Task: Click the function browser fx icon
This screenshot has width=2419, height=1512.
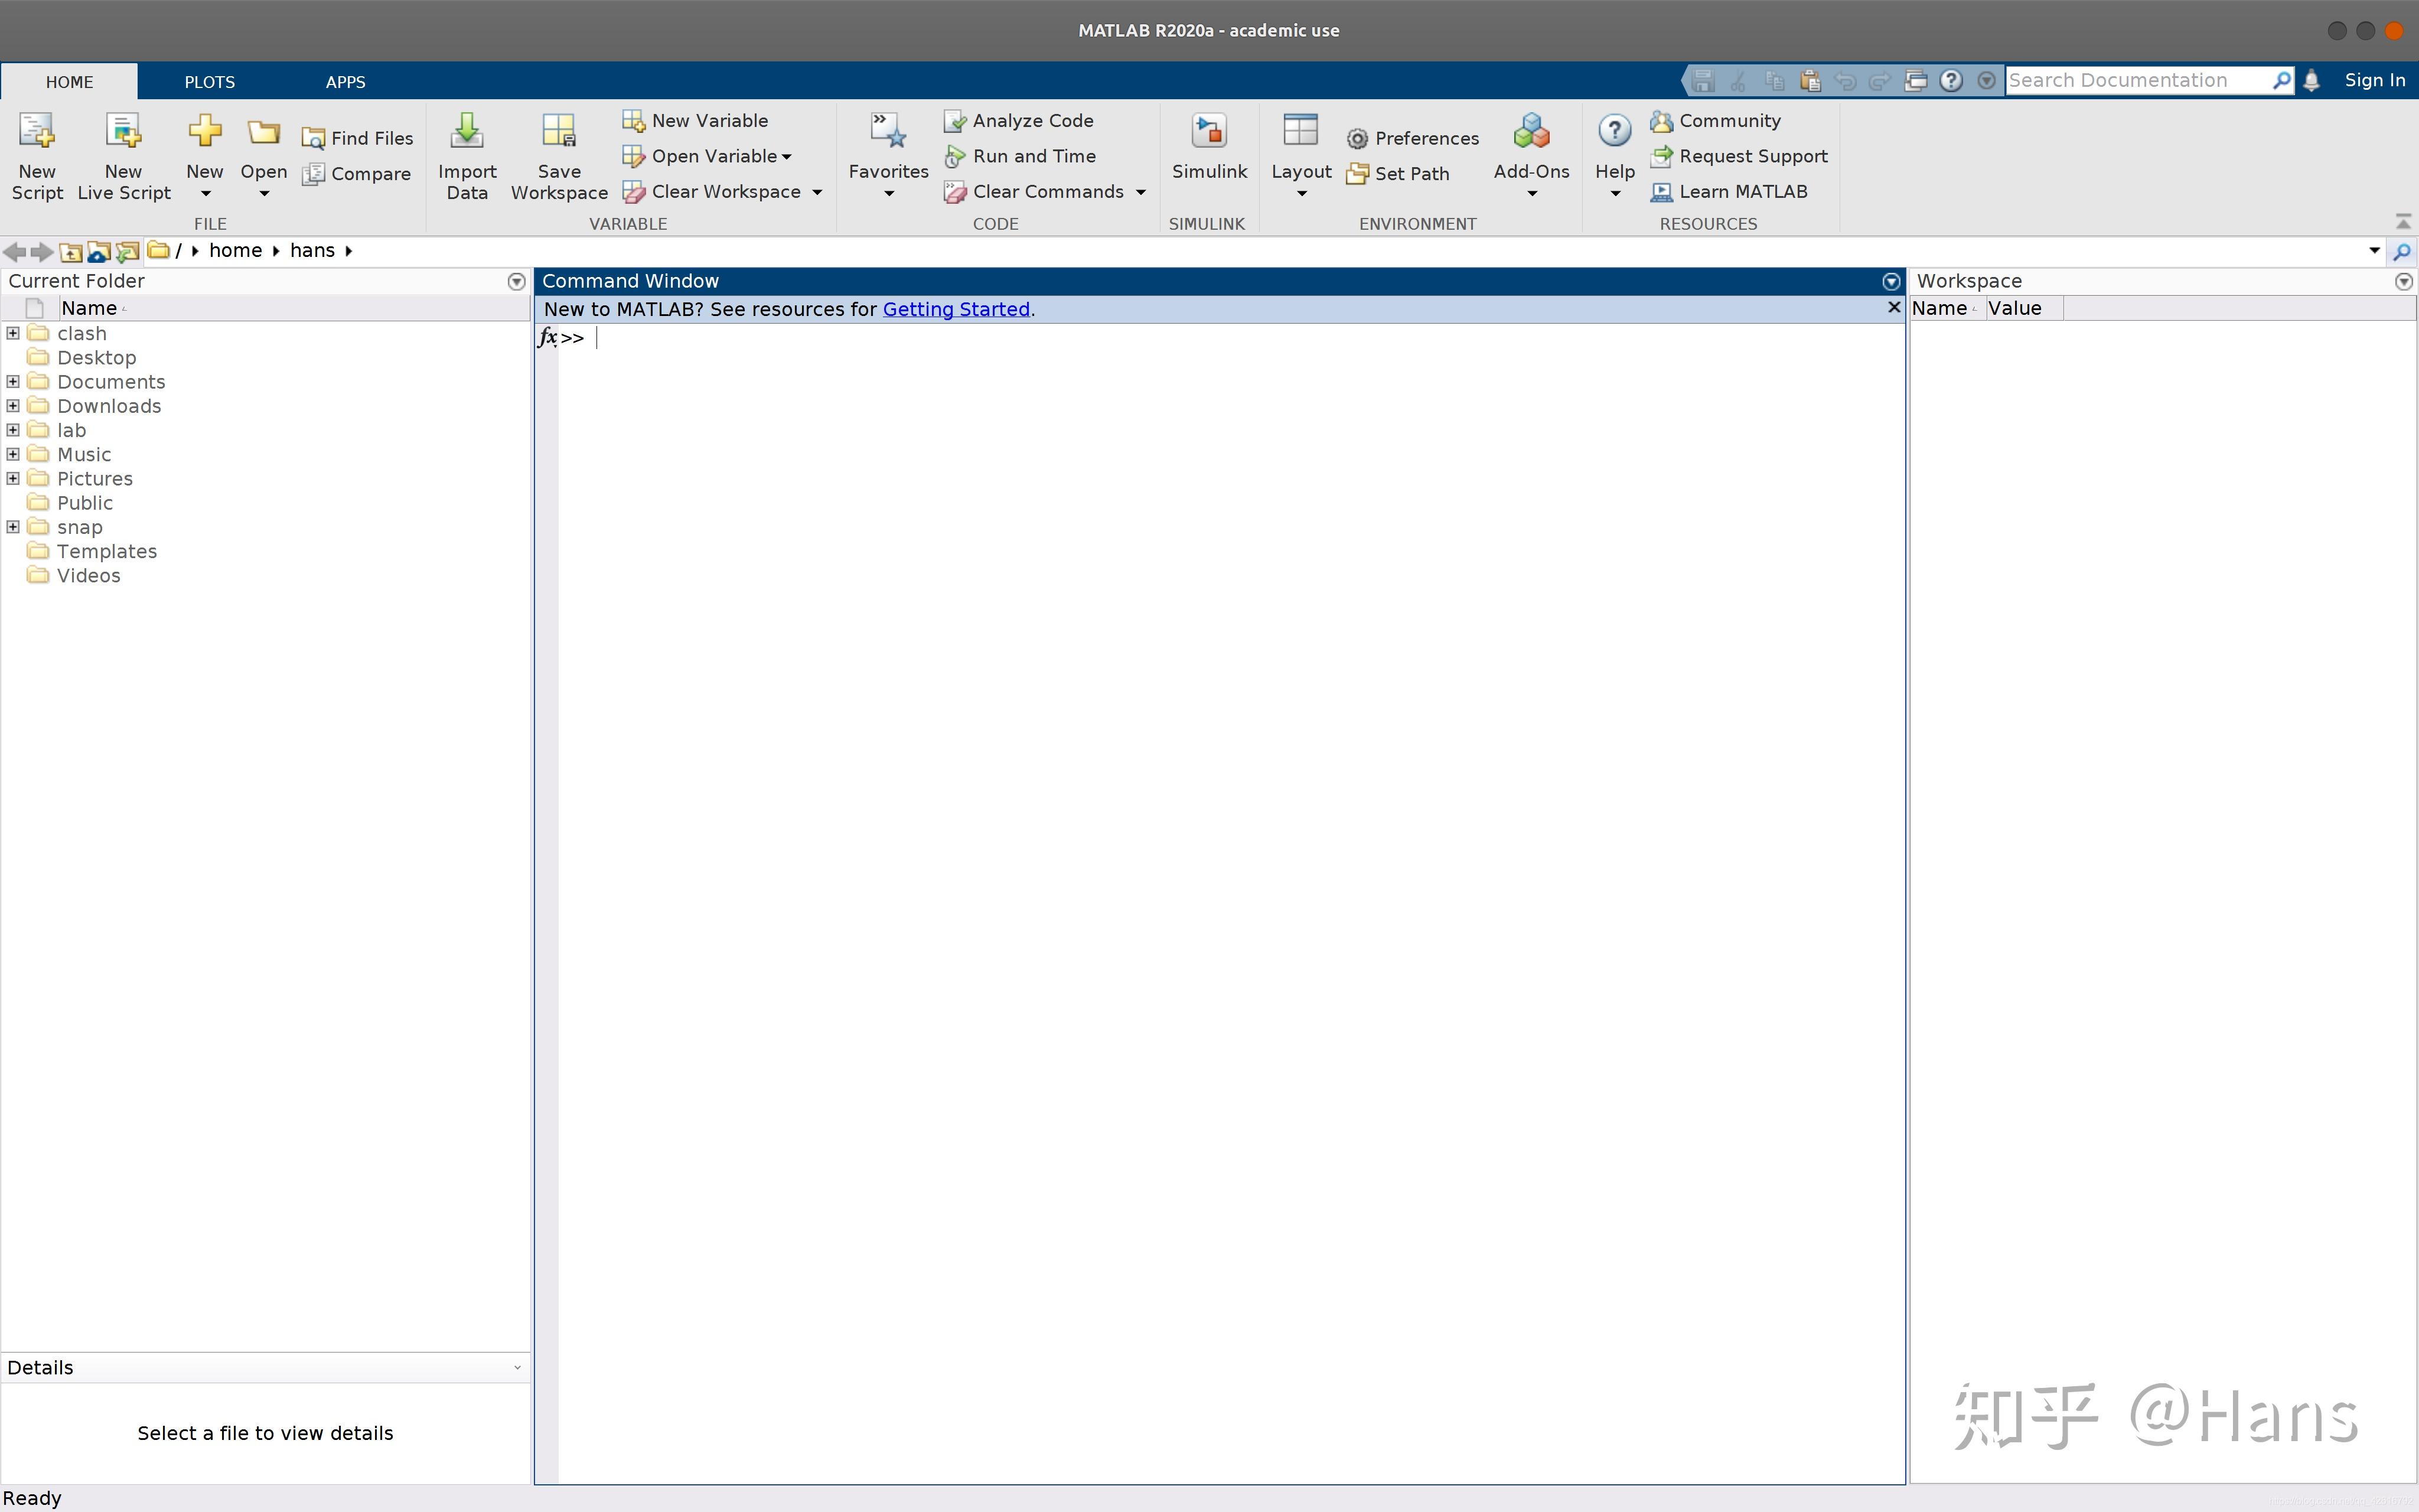Action: [548, 338]
